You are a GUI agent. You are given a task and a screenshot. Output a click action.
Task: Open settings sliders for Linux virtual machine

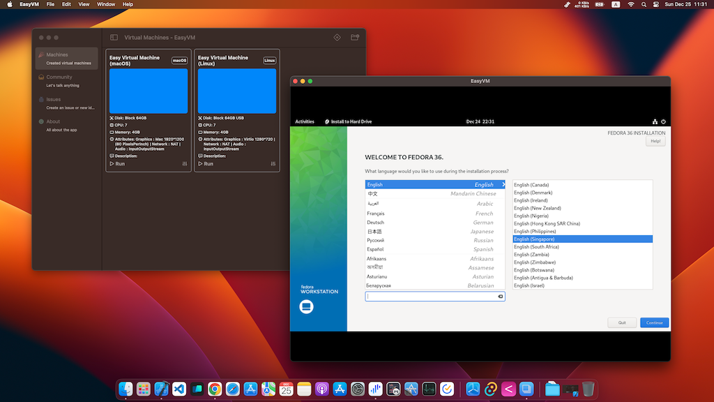[273, 163]
